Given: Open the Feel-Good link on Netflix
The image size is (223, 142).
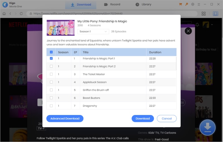Looking at the screenshot, I should click(x=162, y=139).
